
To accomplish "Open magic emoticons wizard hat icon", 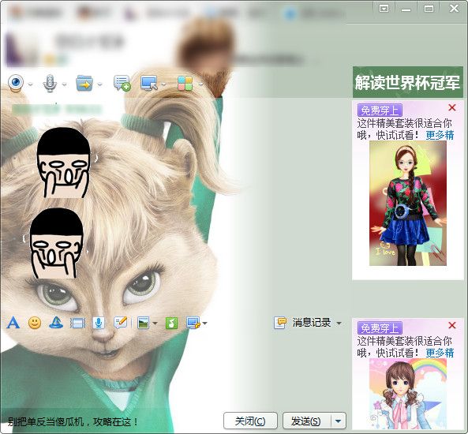I will 56,323.
